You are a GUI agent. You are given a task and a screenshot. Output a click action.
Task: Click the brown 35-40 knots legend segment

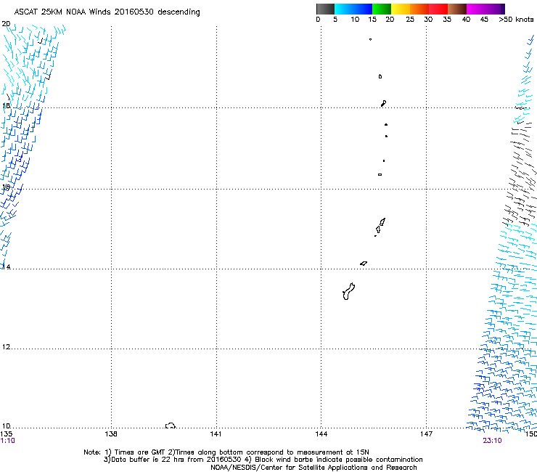point(457,9)
